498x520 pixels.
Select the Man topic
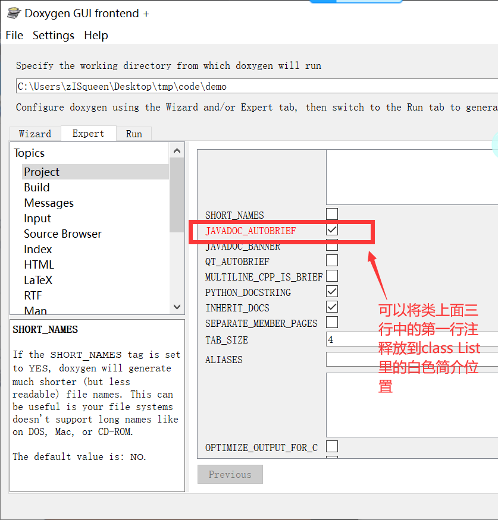pyautogui.click(x=36, y=310)
